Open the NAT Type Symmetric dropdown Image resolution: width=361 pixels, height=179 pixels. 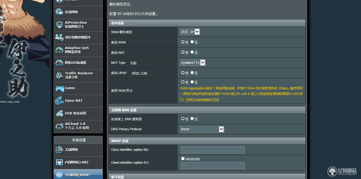193,63
